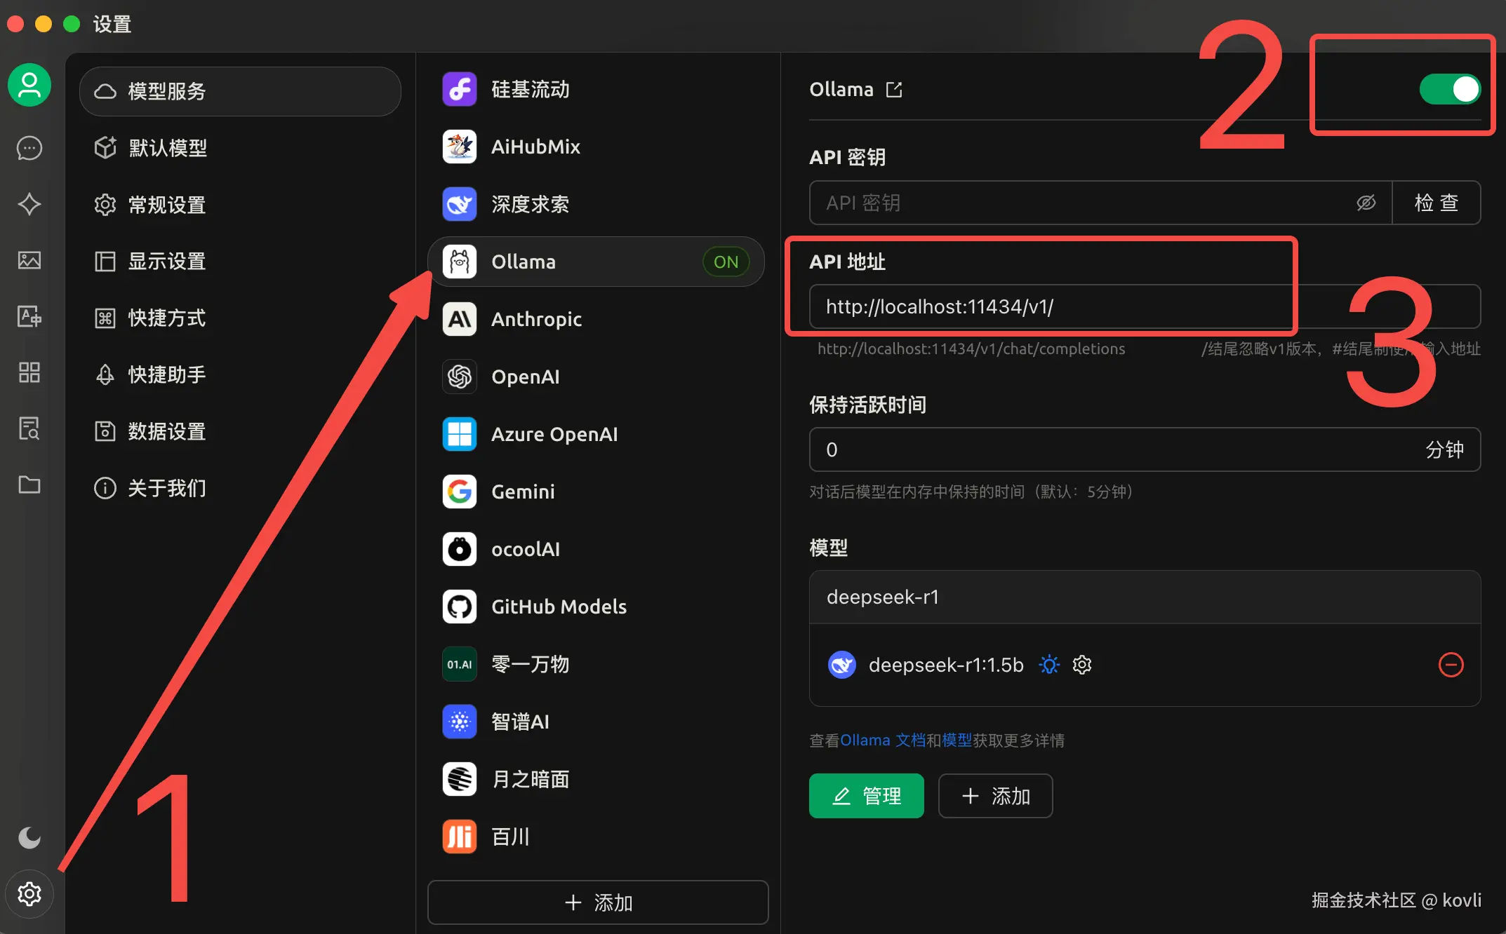Open the mini apps grid icon
Screen dimensions: 1506x934
(29, 372)
